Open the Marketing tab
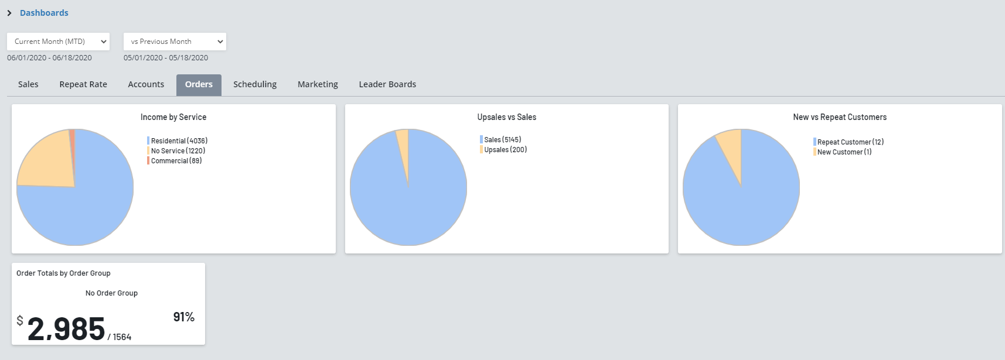Screen dimensions: 1005x360 (x=318, y=84)
